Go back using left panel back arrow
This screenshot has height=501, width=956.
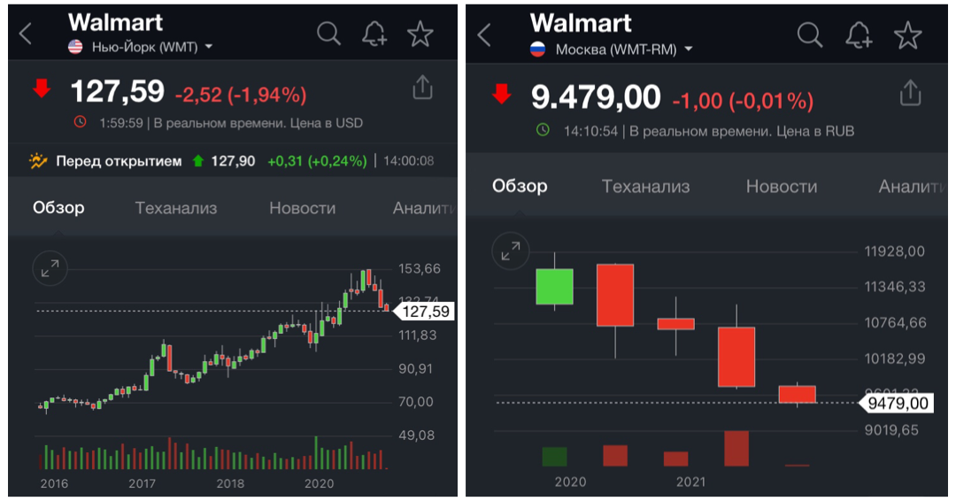[x=26, y=35]
